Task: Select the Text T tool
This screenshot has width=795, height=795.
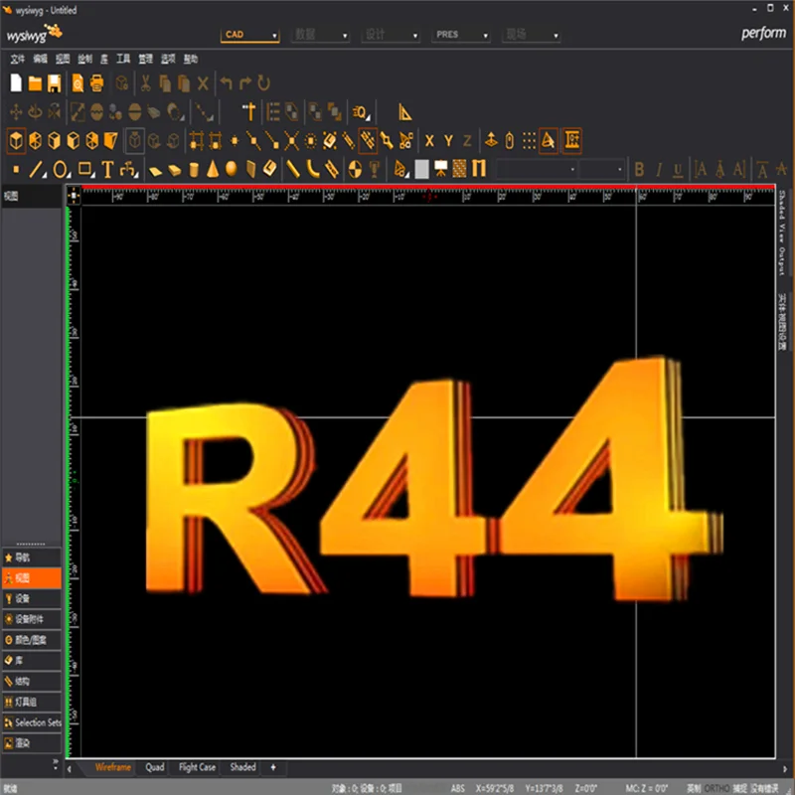Action: (x=107, y=169)
